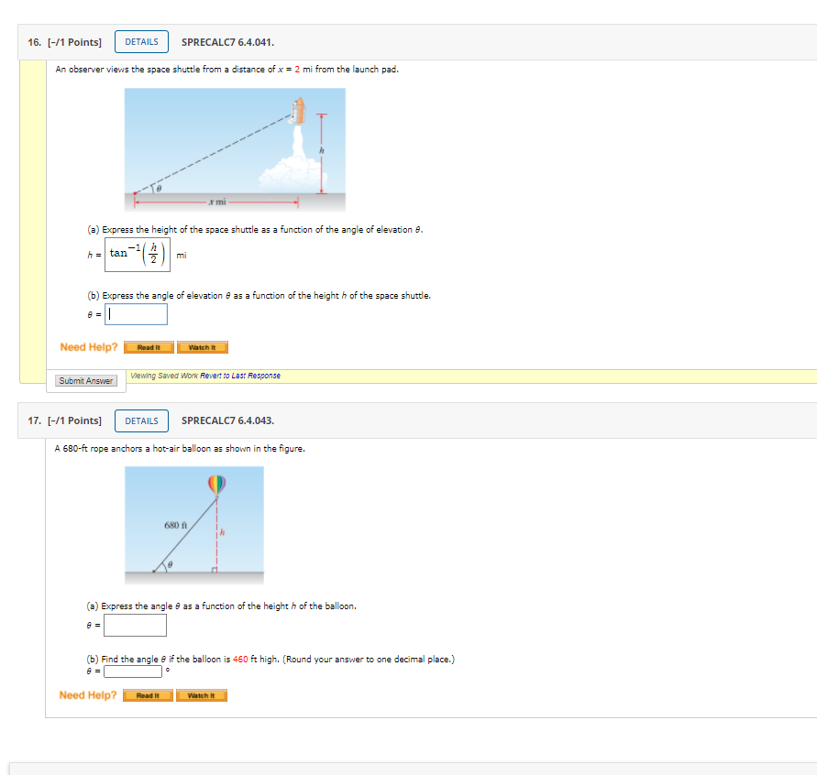The image size is (817, 775).
Task: Click the hot-air balloon figure
Action: point(193,524)
